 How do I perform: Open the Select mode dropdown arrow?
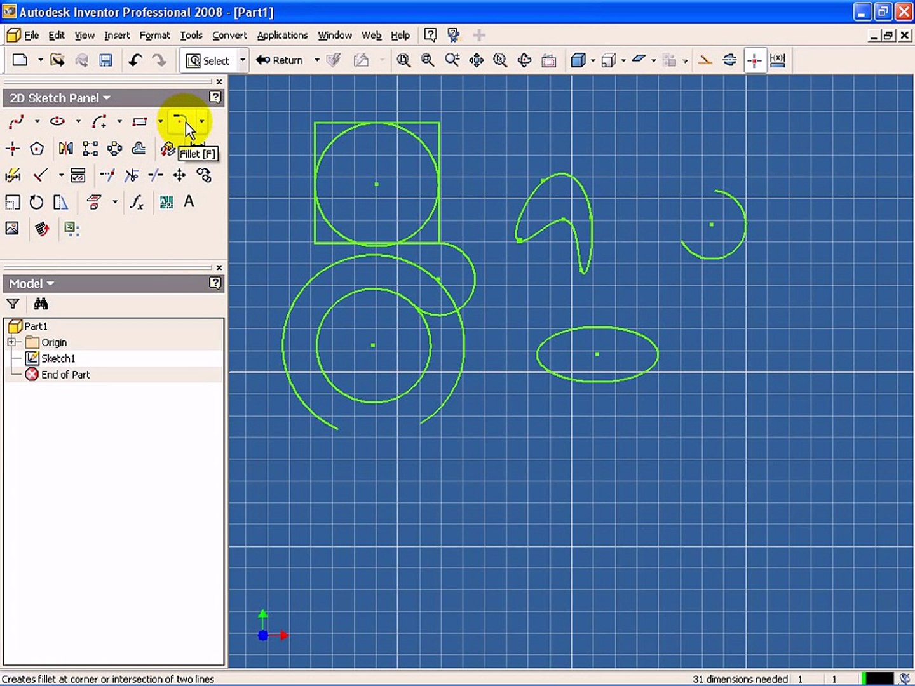coord(242,60)
